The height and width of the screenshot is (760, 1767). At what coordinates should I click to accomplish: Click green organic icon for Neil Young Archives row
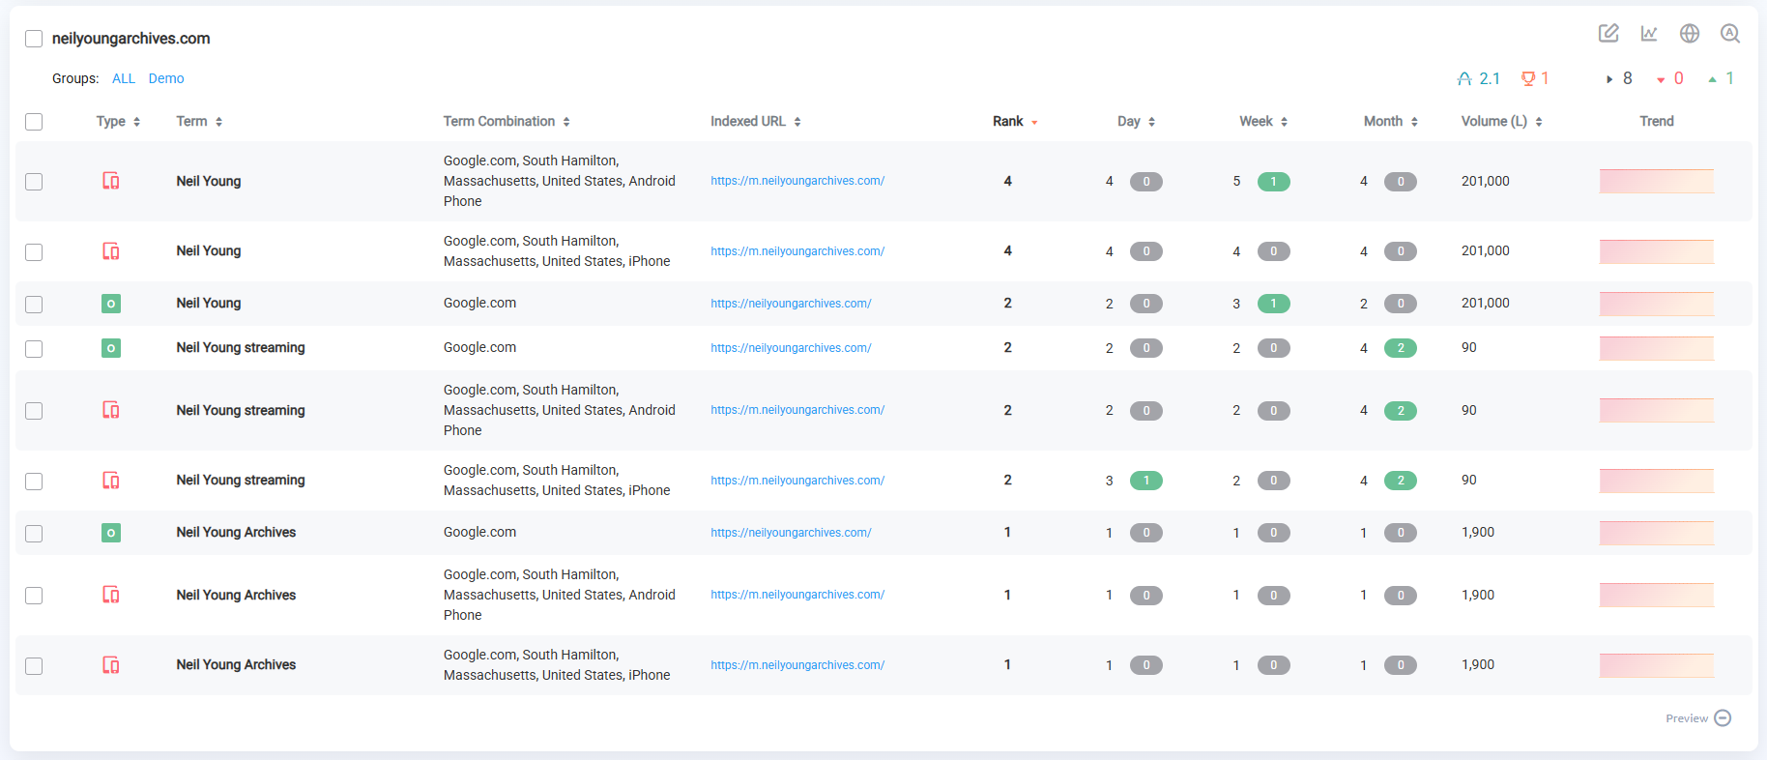[111, 533]
